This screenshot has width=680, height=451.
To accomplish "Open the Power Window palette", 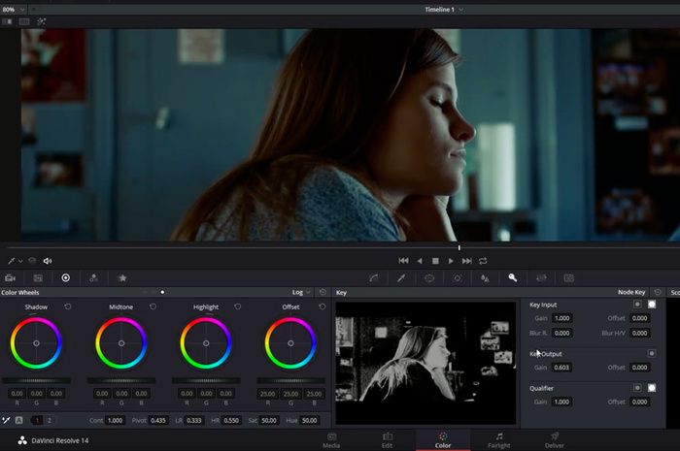I will pos(428,277).
